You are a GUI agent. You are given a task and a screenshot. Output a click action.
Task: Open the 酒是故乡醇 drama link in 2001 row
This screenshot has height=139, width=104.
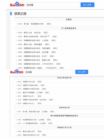point(46,60)
